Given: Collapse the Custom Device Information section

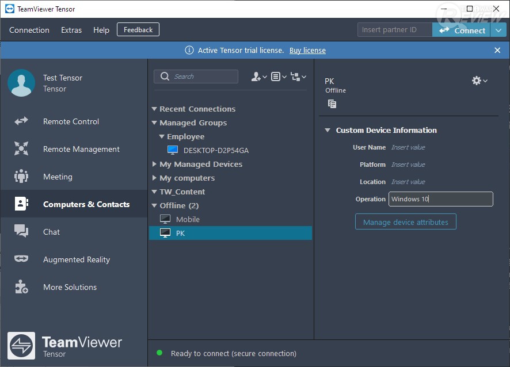Looking at the screenshot, I should [x=328, y=131].
